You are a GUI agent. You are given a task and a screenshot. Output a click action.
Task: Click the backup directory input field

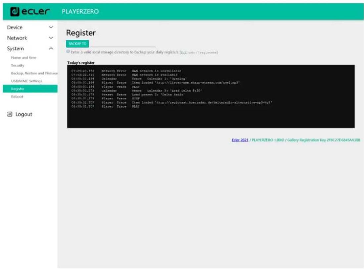[122, 44]
